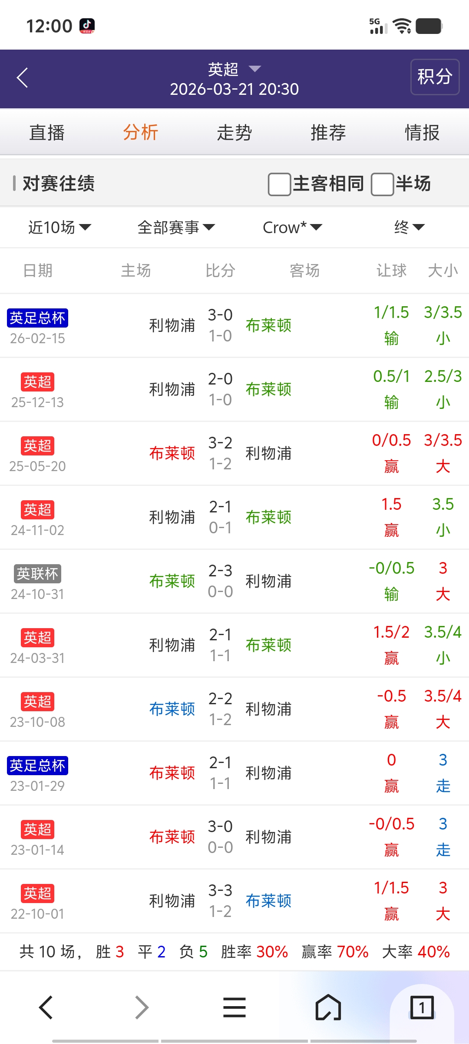Open the browser menu hamburger icon
The width and height of the screenshot is (469, 1044).
(234, 1007)
